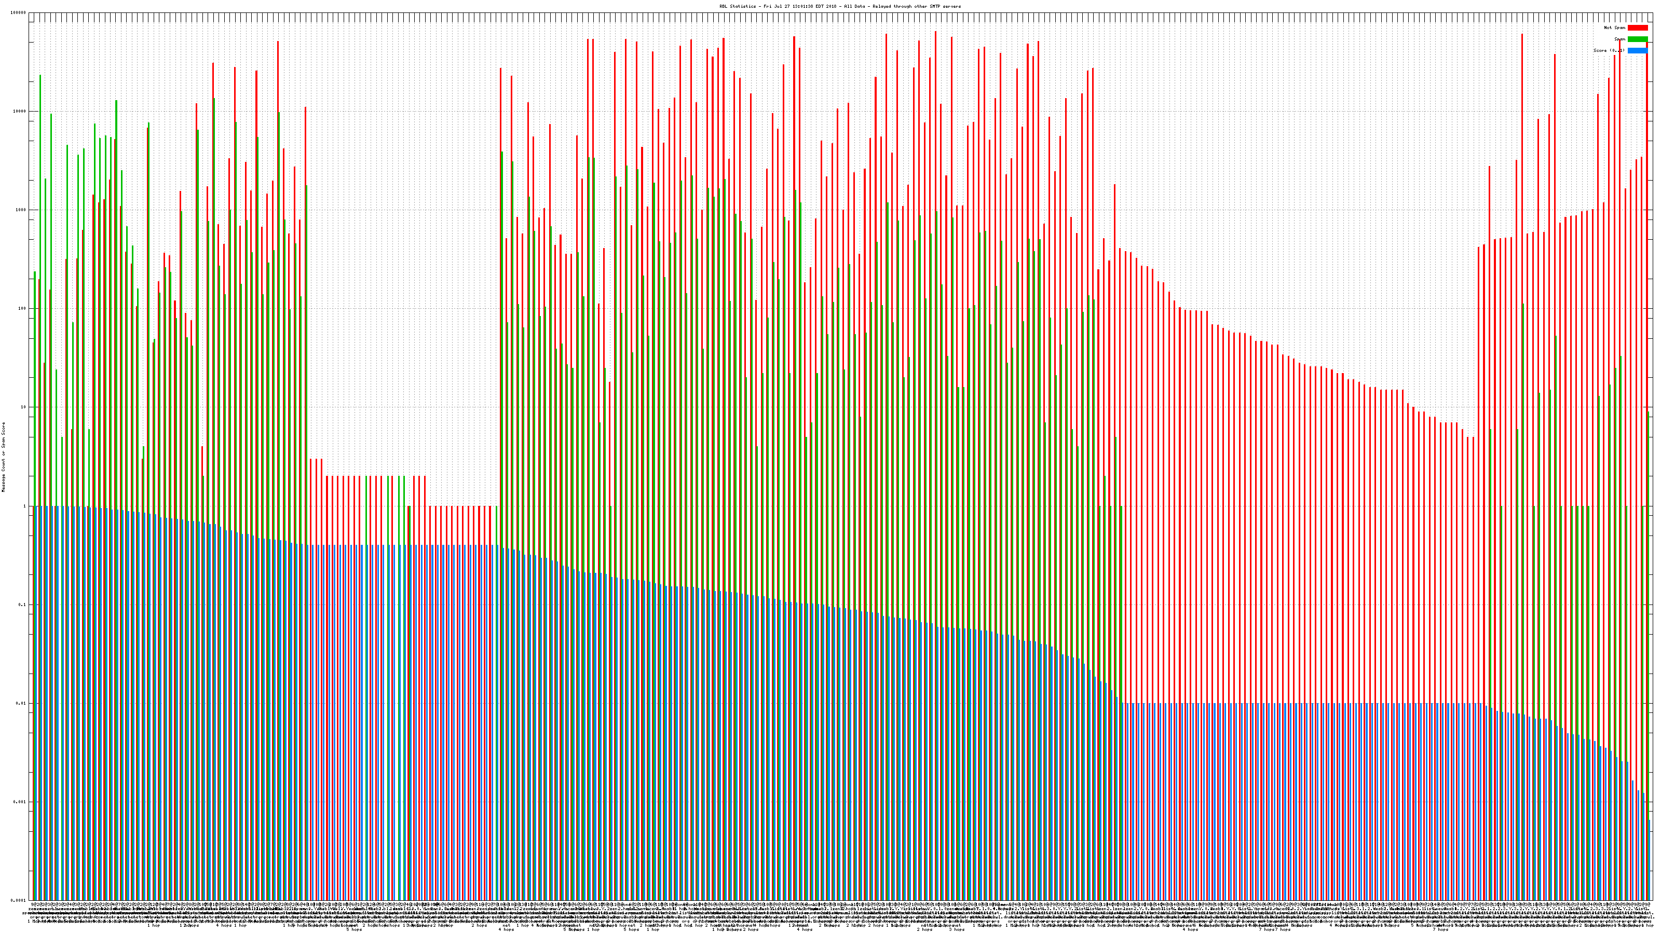Click the 1000 y-axis tick label
The height and width of the screenshot is (934, 1661).
click(x=21, y=210)
